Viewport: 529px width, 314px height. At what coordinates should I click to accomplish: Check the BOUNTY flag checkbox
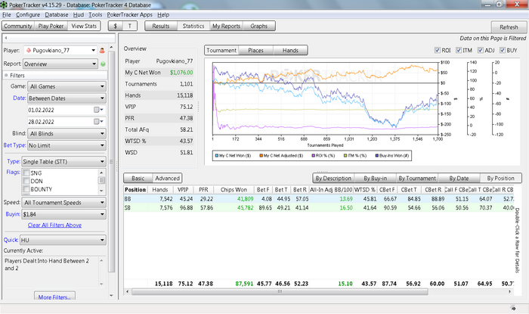pos(26,189)
